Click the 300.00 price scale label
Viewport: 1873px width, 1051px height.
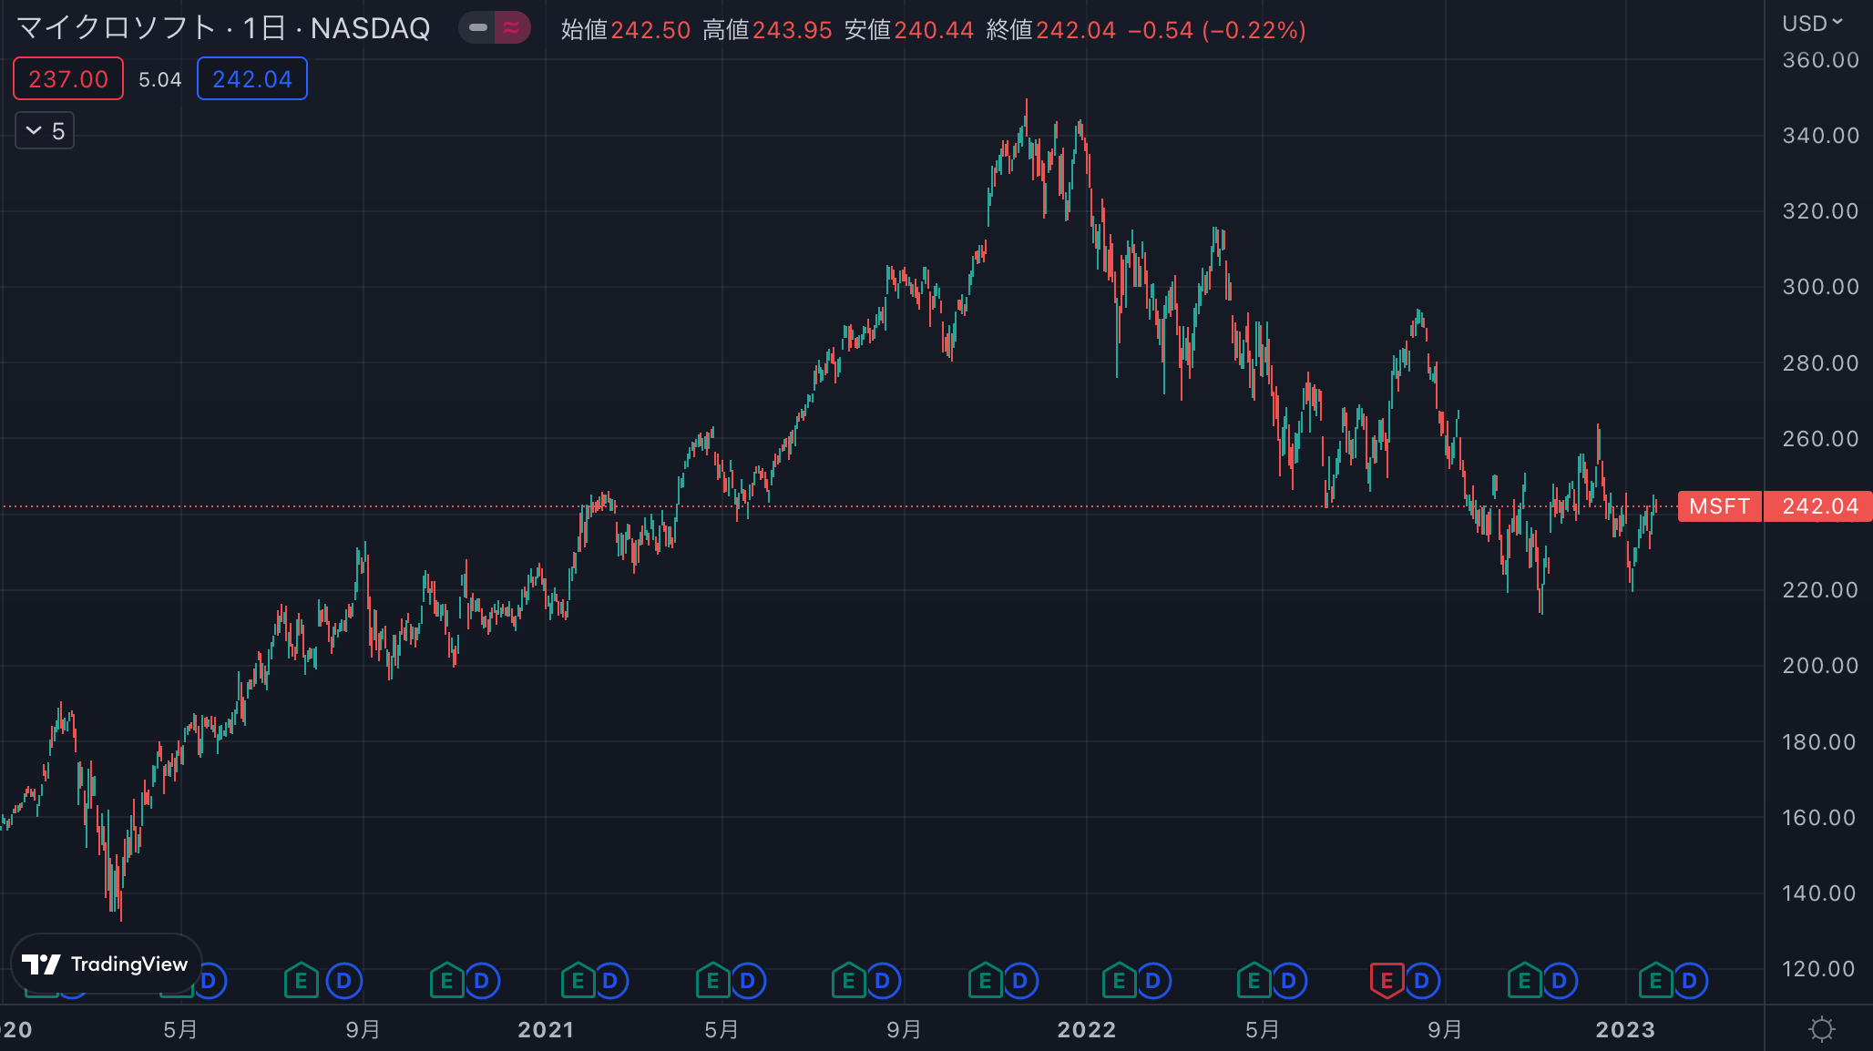click(x=1820, y=287)
